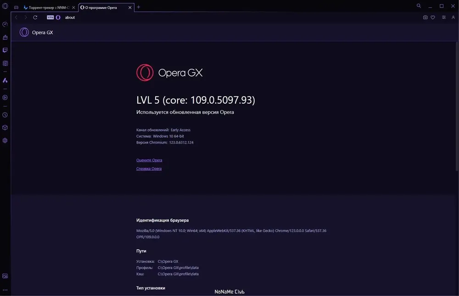Open Settings gear in sidebar
This screenshot has height=296, width=459.
(5, 140)
